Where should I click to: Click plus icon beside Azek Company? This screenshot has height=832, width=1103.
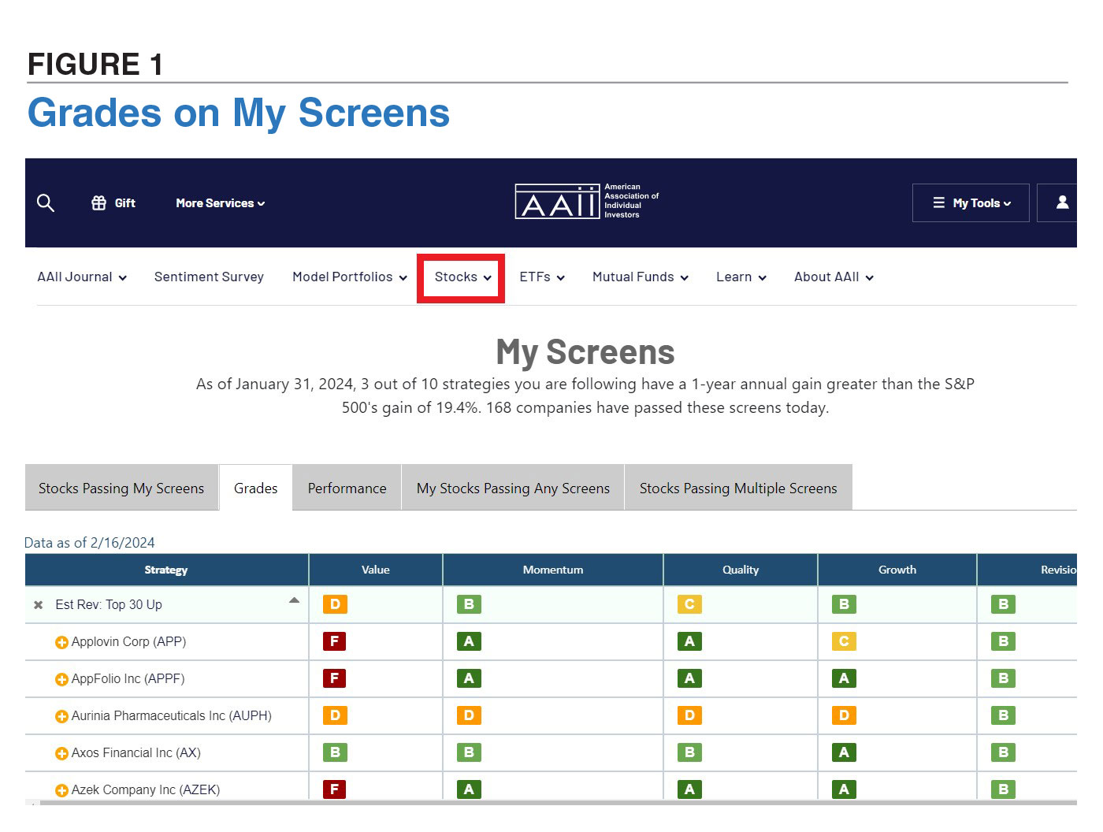click(x=61, y=791)
